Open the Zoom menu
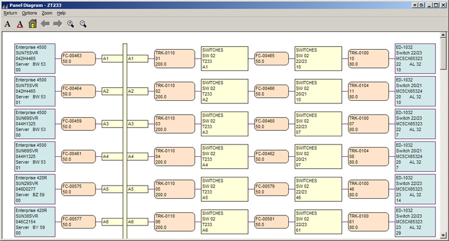The width and height of the screenshot is (449, 241). (x=47, y=13)
